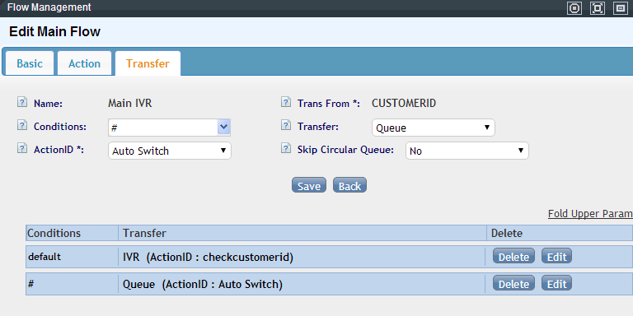The height and width of the screenshot is (316, 633).
Task: Open the Transfer Queue dropdown
Action: (x=434, y=128)
